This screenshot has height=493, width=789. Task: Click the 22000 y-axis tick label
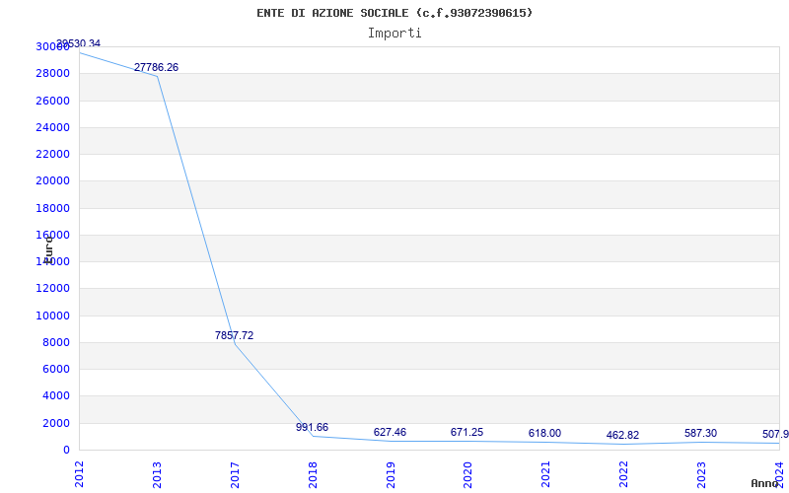[x=52, y=154]
